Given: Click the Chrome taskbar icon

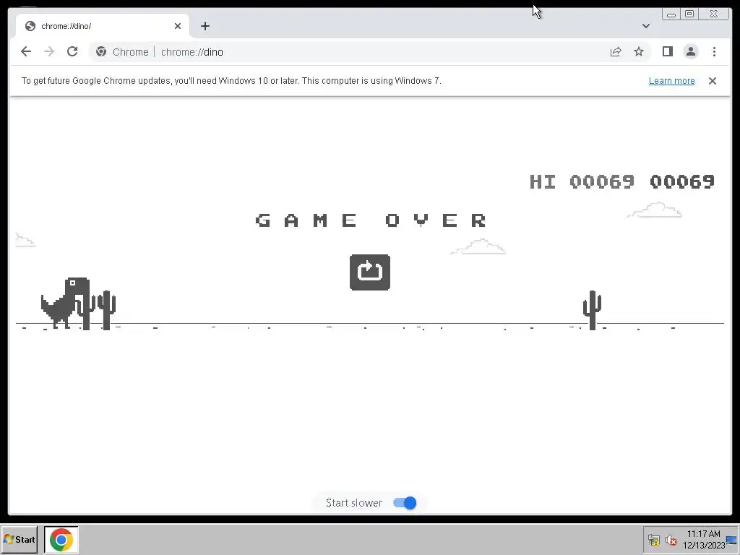Looking at the screenshot, I should (61, 539).
